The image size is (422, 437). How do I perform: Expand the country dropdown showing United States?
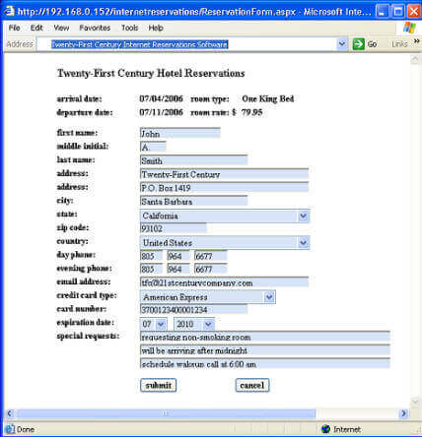point(303,243)
